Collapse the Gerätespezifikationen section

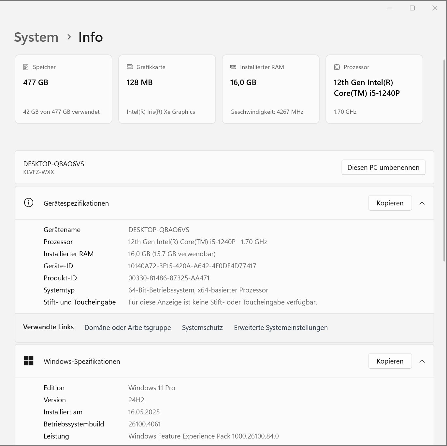422,203
